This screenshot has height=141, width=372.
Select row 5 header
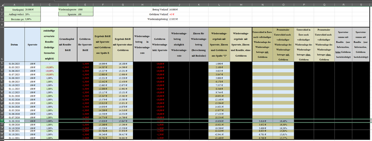tap(2, 44)
